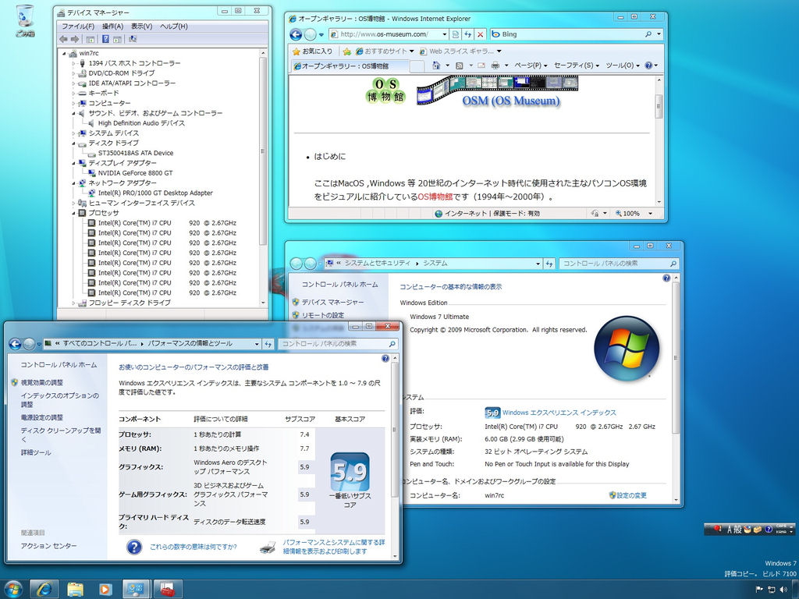The image size is (799, 599).
Task: Open IE search provider dropdown arrow
Action: click(x=659, y=34)
